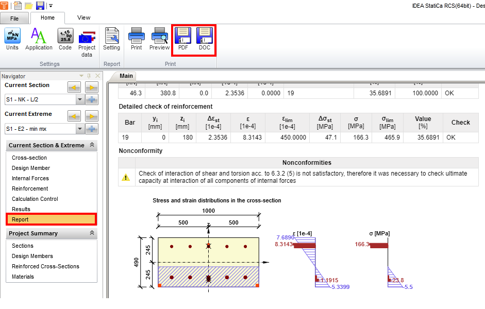The image size is (485, 309).
Task: Select Reinforcement in the navigator
Action: coord(30,188)
